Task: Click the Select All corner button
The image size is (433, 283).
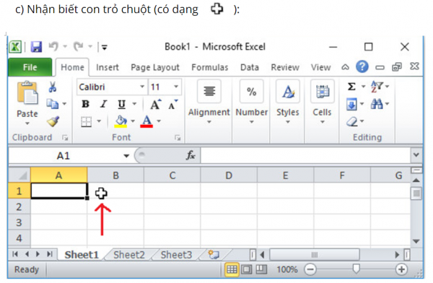Action: pos(19,175)
